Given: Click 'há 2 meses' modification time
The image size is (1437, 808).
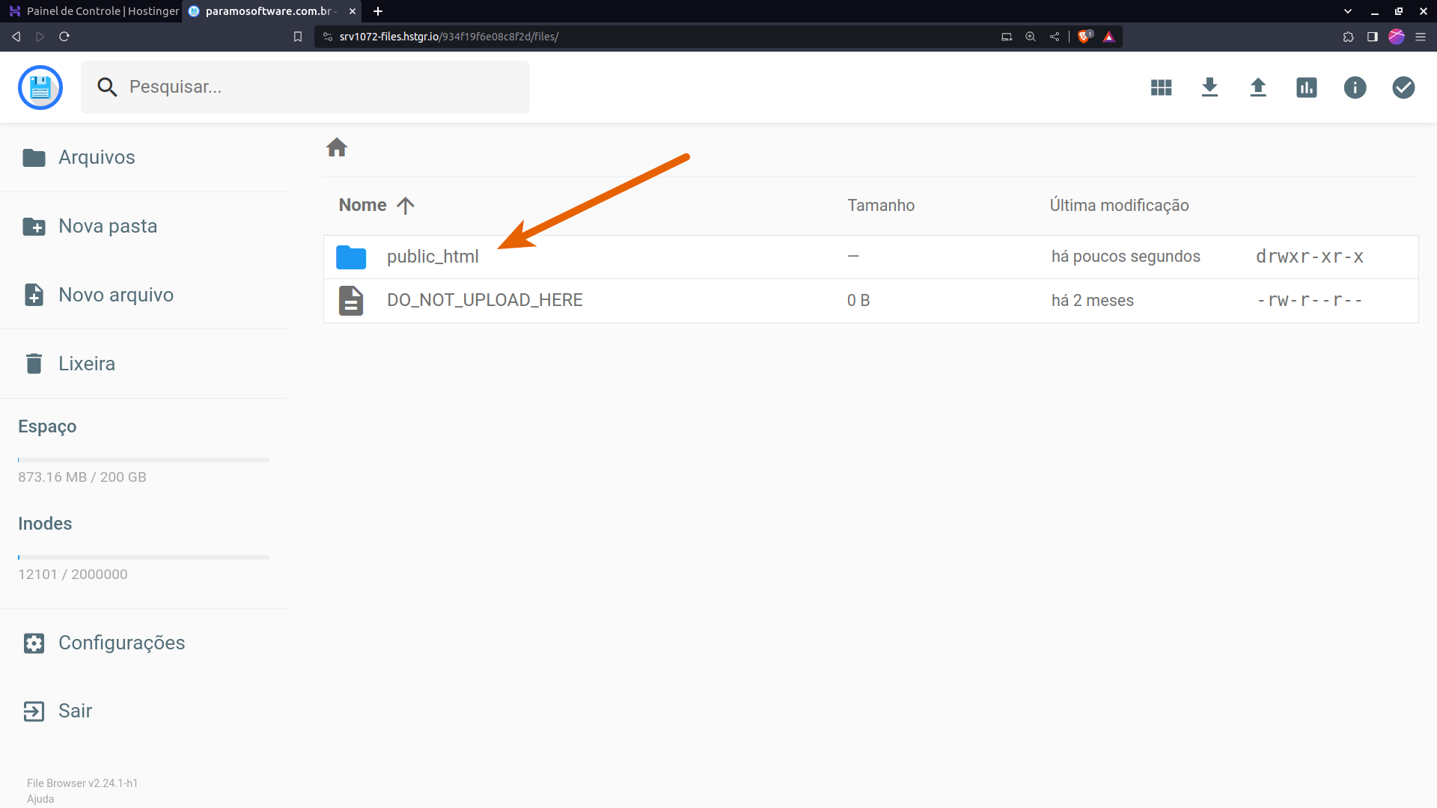Looking at the screenshot, I should [x=1093, y=301].
